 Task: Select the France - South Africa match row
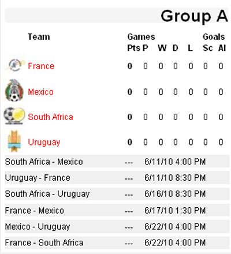click(117, 243)
